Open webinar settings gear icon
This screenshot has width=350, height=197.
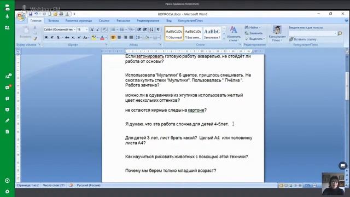click(7, 192)
